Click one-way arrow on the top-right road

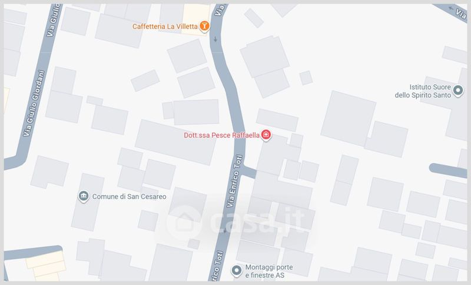click(x=450, y=8)
